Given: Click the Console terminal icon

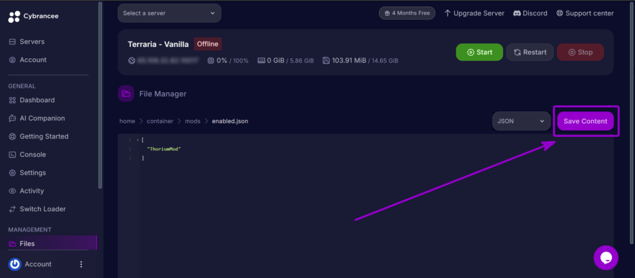Looking at the screenshot, I should [x=12, y=155].
